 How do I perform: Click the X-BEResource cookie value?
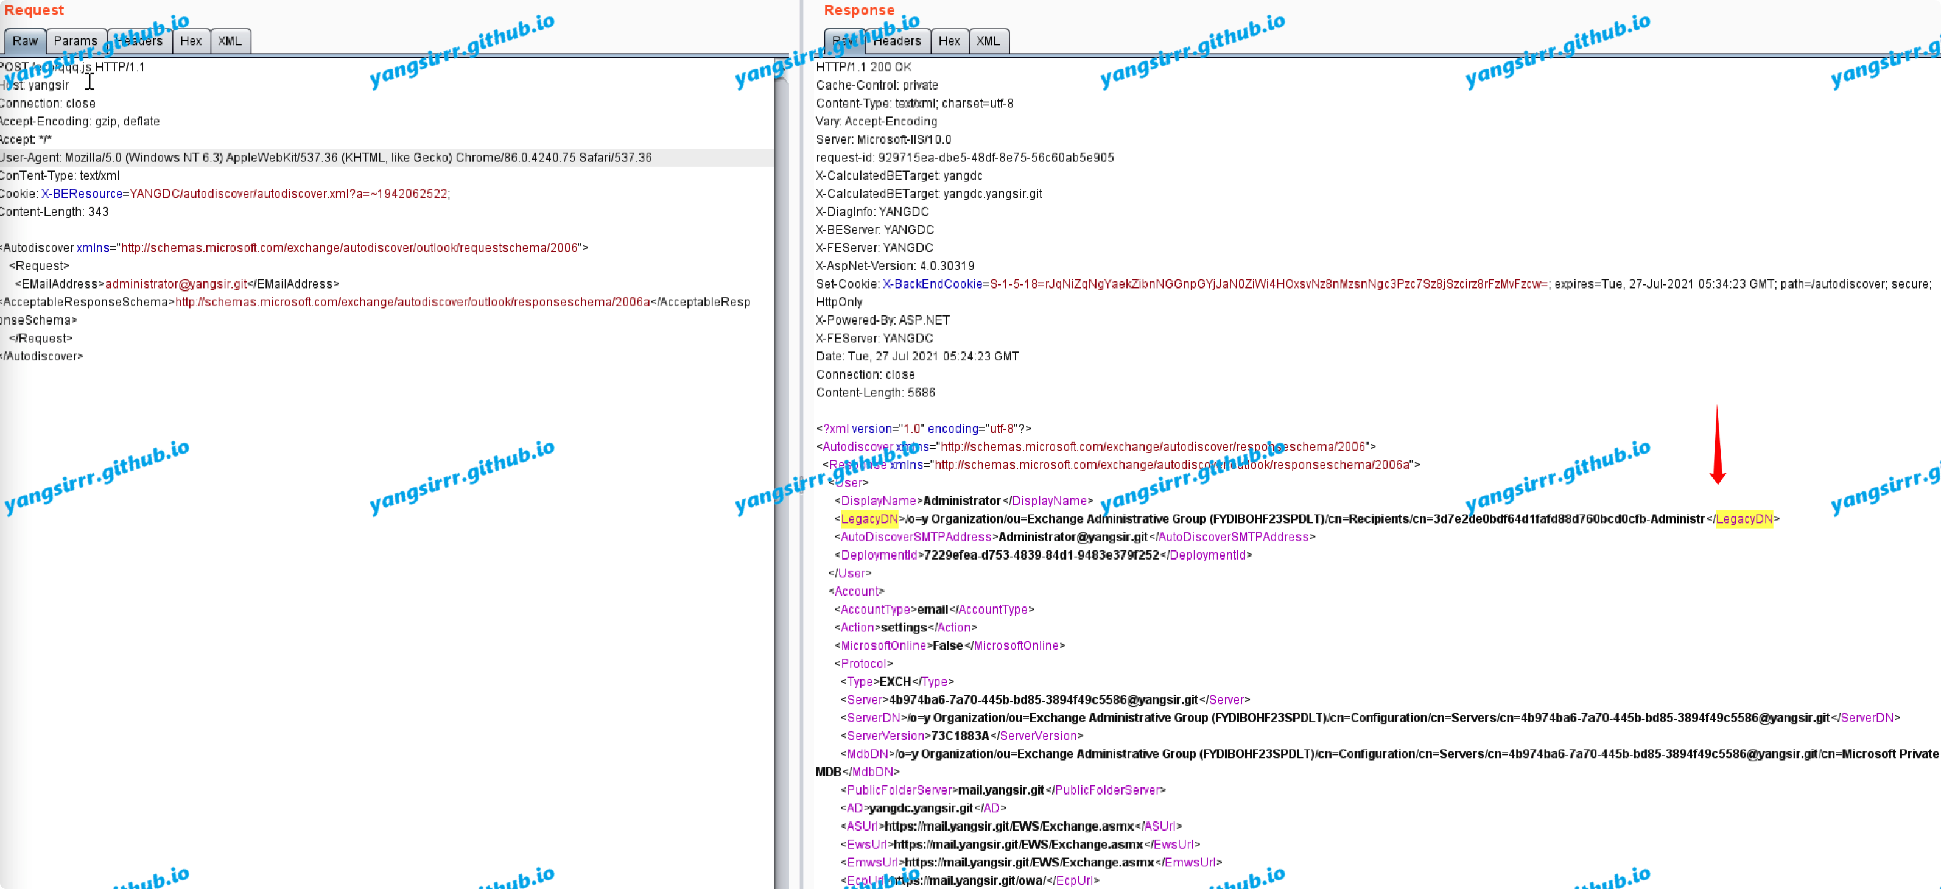(289, 194)
